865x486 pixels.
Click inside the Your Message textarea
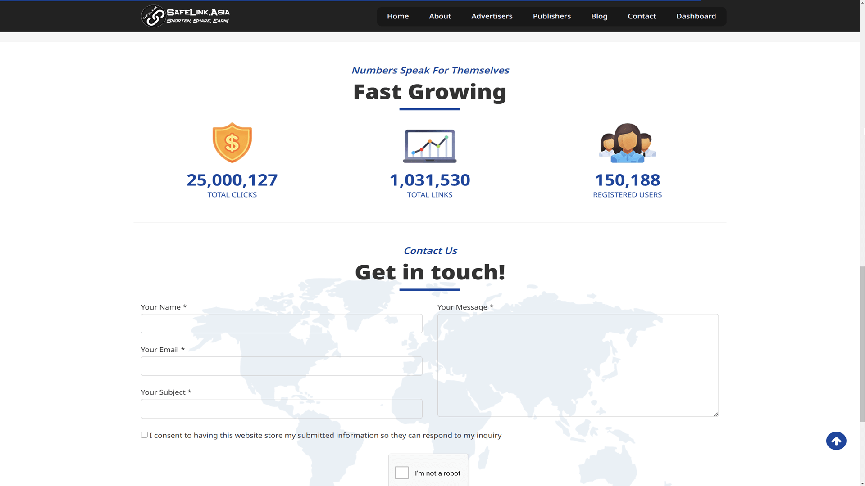tap(578, 365)
